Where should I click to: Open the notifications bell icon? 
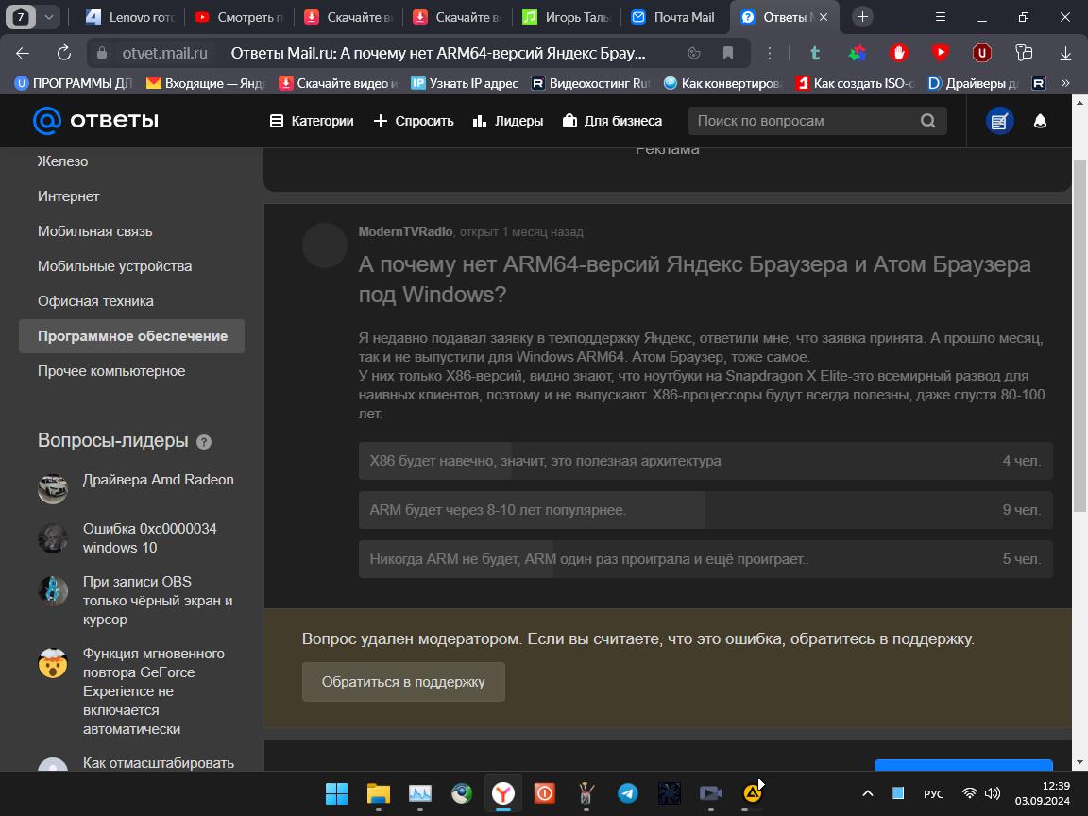point(1040,122)
